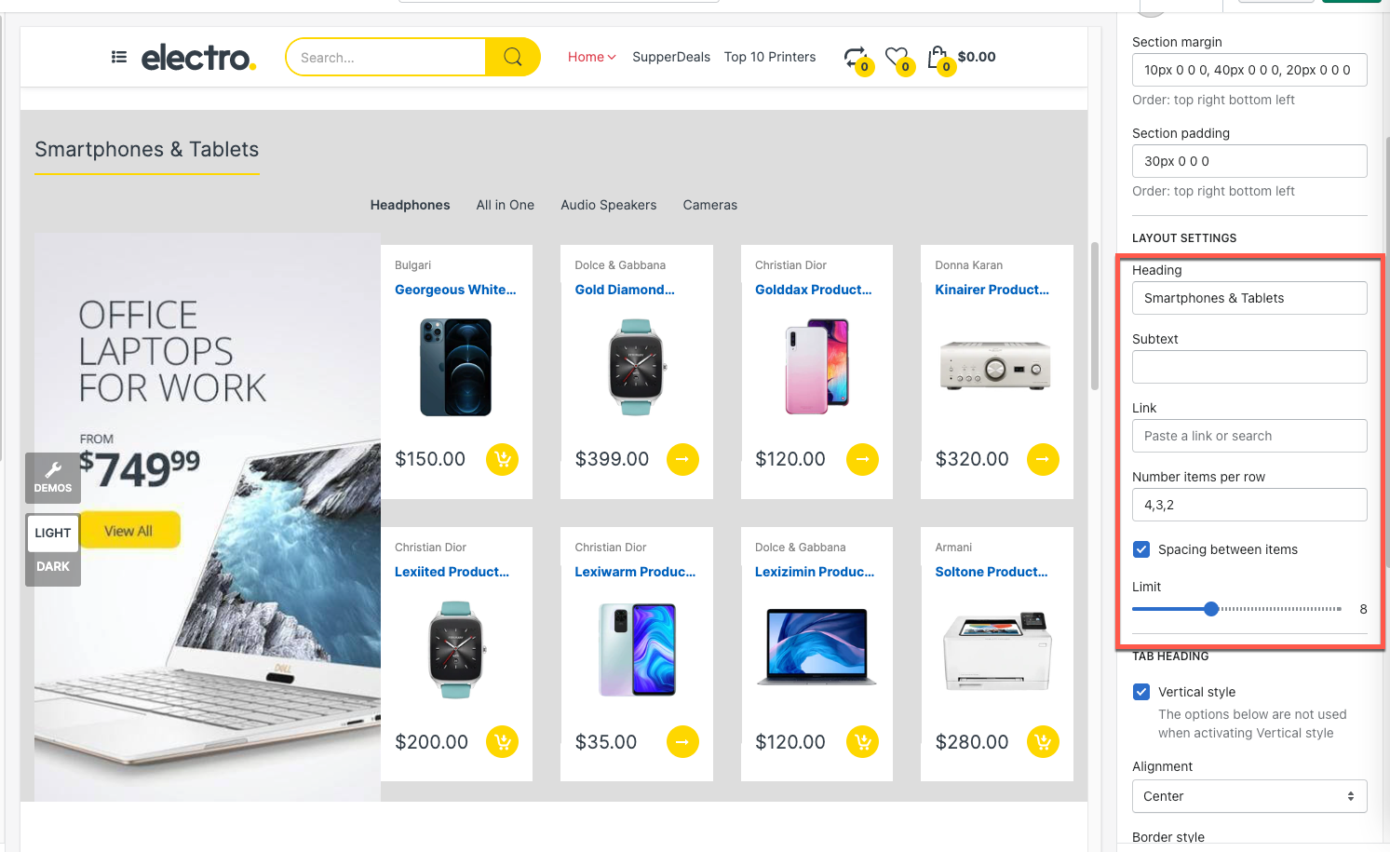Toggle the Vertical style checkbox
The width and height of the screenshot is (1390, 852).
[1141, 692]
